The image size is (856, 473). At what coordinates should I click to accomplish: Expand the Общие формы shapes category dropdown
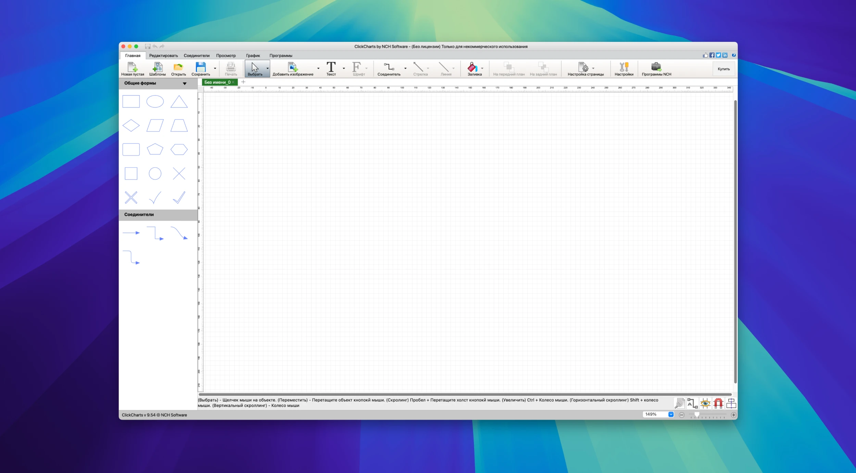(185, 84)
